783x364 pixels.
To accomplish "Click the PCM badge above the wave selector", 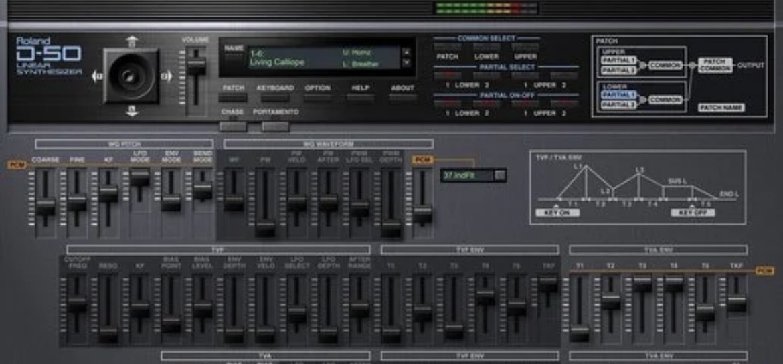I will pos(421,160).
